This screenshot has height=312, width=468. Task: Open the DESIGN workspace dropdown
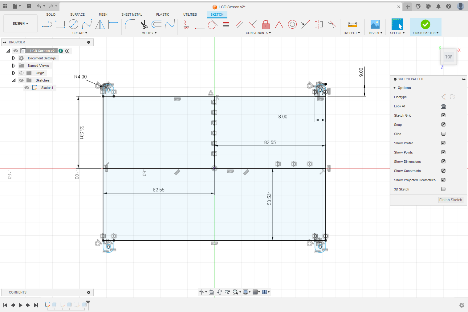coord(20,23)
